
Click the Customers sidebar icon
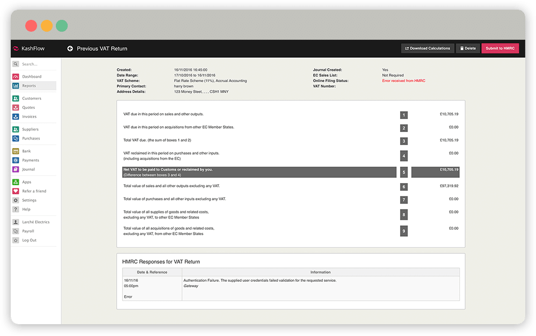(x=16, y=99)
